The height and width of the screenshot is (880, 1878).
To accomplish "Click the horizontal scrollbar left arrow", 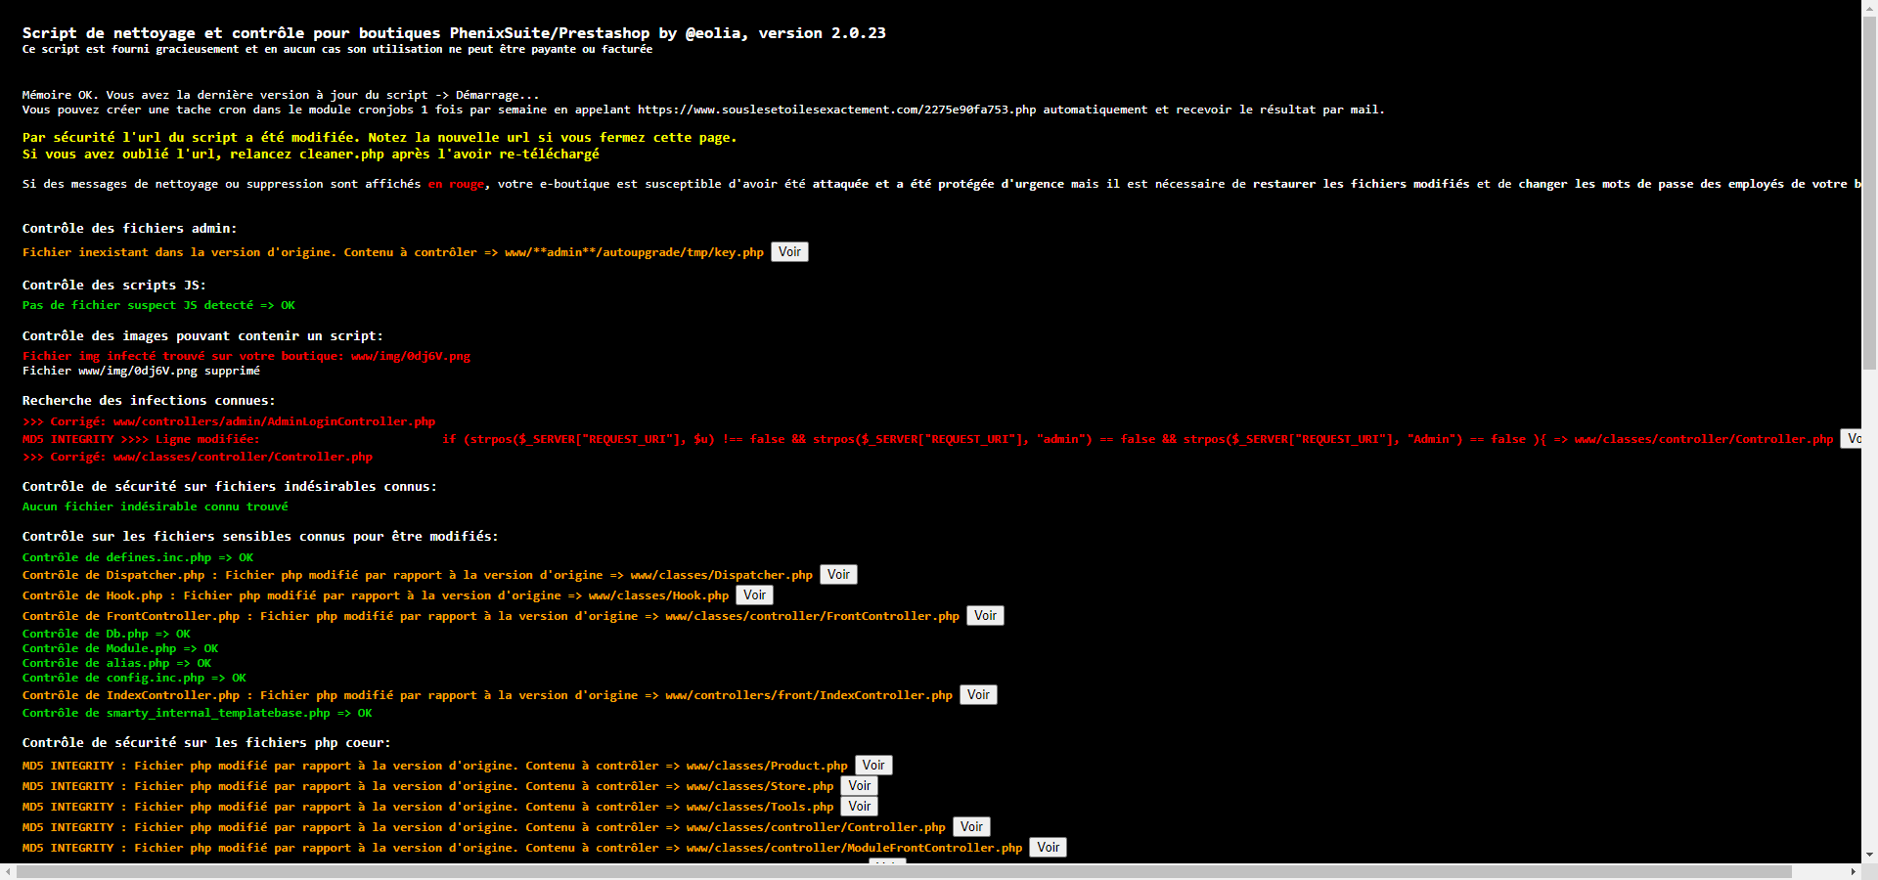I will [8, 871].
